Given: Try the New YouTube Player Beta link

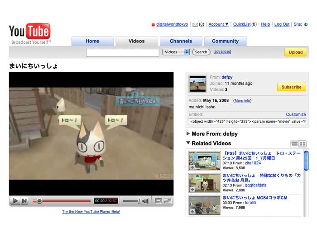Looking at the screenshot, I should pos(91,212).
